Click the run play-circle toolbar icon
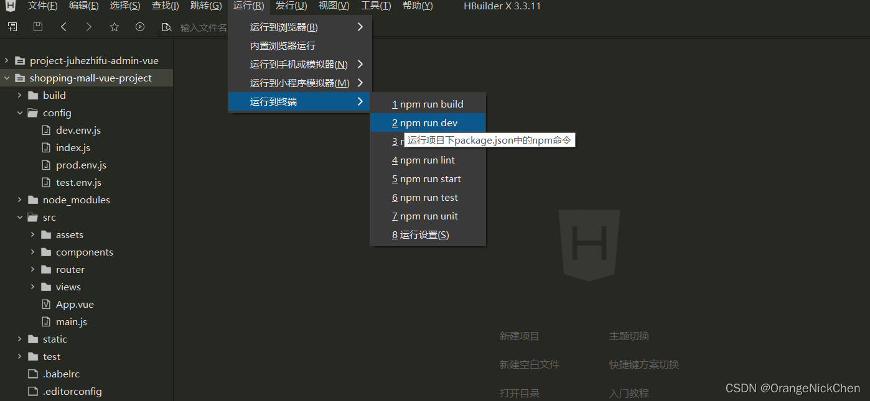870x401 pixels. point(140,27)
